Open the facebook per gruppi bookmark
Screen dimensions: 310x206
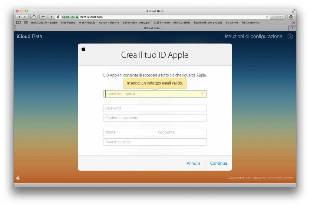[208, 22]
